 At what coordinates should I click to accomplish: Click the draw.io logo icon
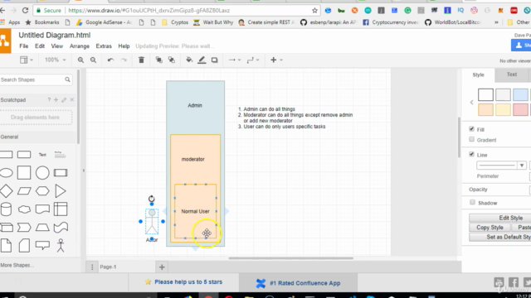[5, 41]
